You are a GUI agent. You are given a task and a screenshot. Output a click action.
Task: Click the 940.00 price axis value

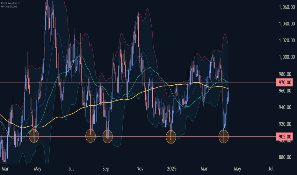click(285, 107)
